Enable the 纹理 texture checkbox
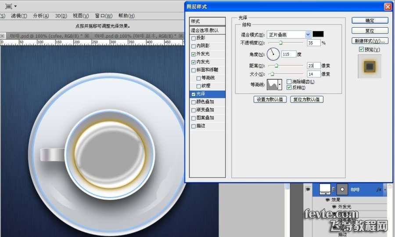The height and width of the screenshot is (237, 395). click(x=198, y=86)
